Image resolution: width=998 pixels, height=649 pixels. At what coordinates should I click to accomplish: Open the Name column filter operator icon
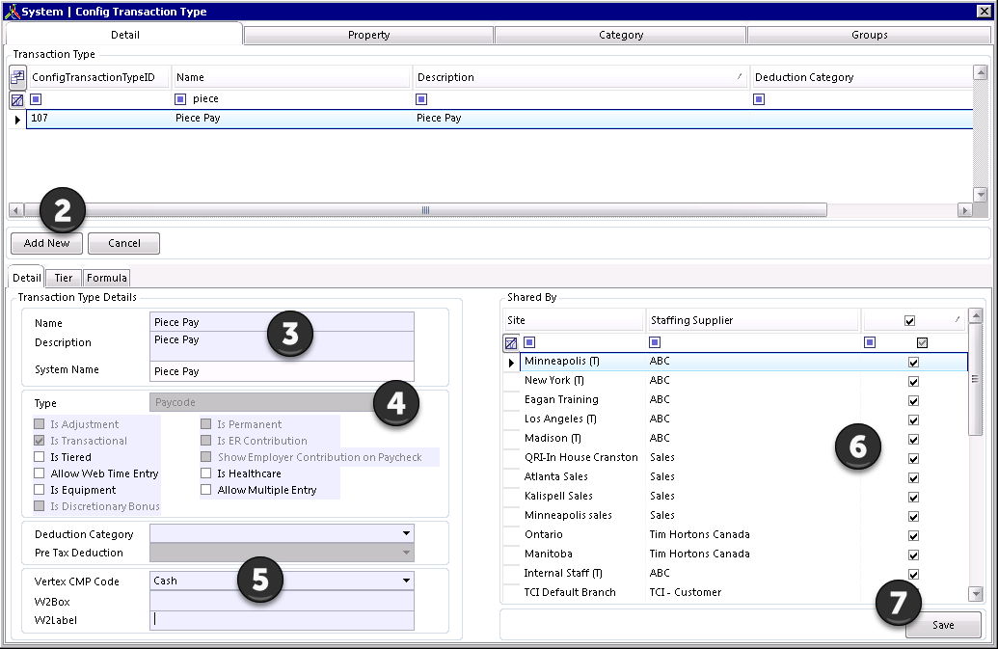[180, 99]
